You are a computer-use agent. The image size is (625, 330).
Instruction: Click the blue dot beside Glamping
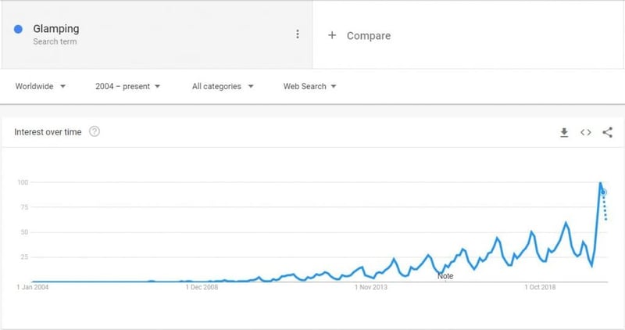tap(18, 29)
